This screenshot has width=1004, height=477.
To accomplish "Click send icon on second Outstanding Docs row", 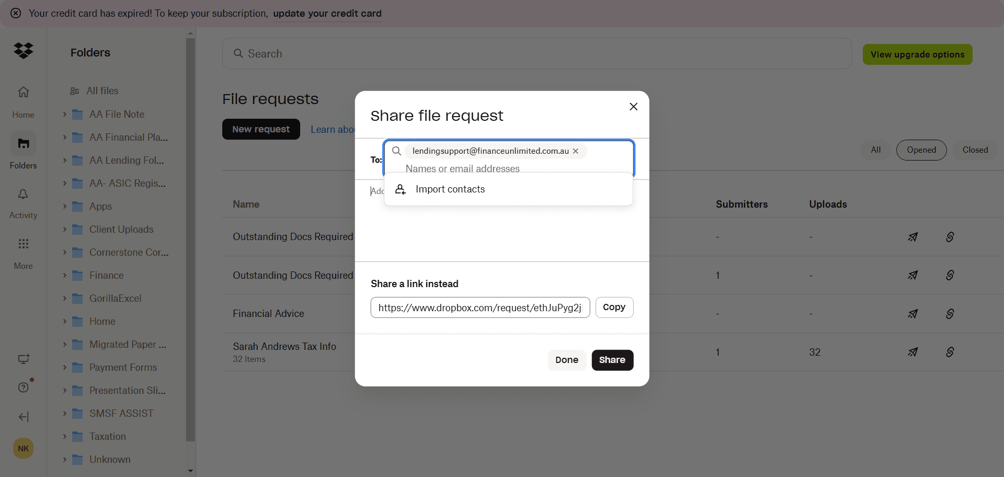I will click(913, 275).
